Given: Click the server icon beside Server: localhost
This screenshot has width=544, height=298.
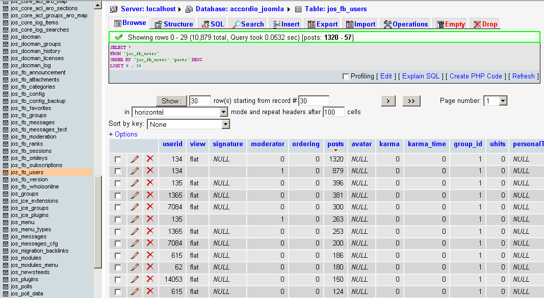Looking at the screenshot, I should point(114,9).
